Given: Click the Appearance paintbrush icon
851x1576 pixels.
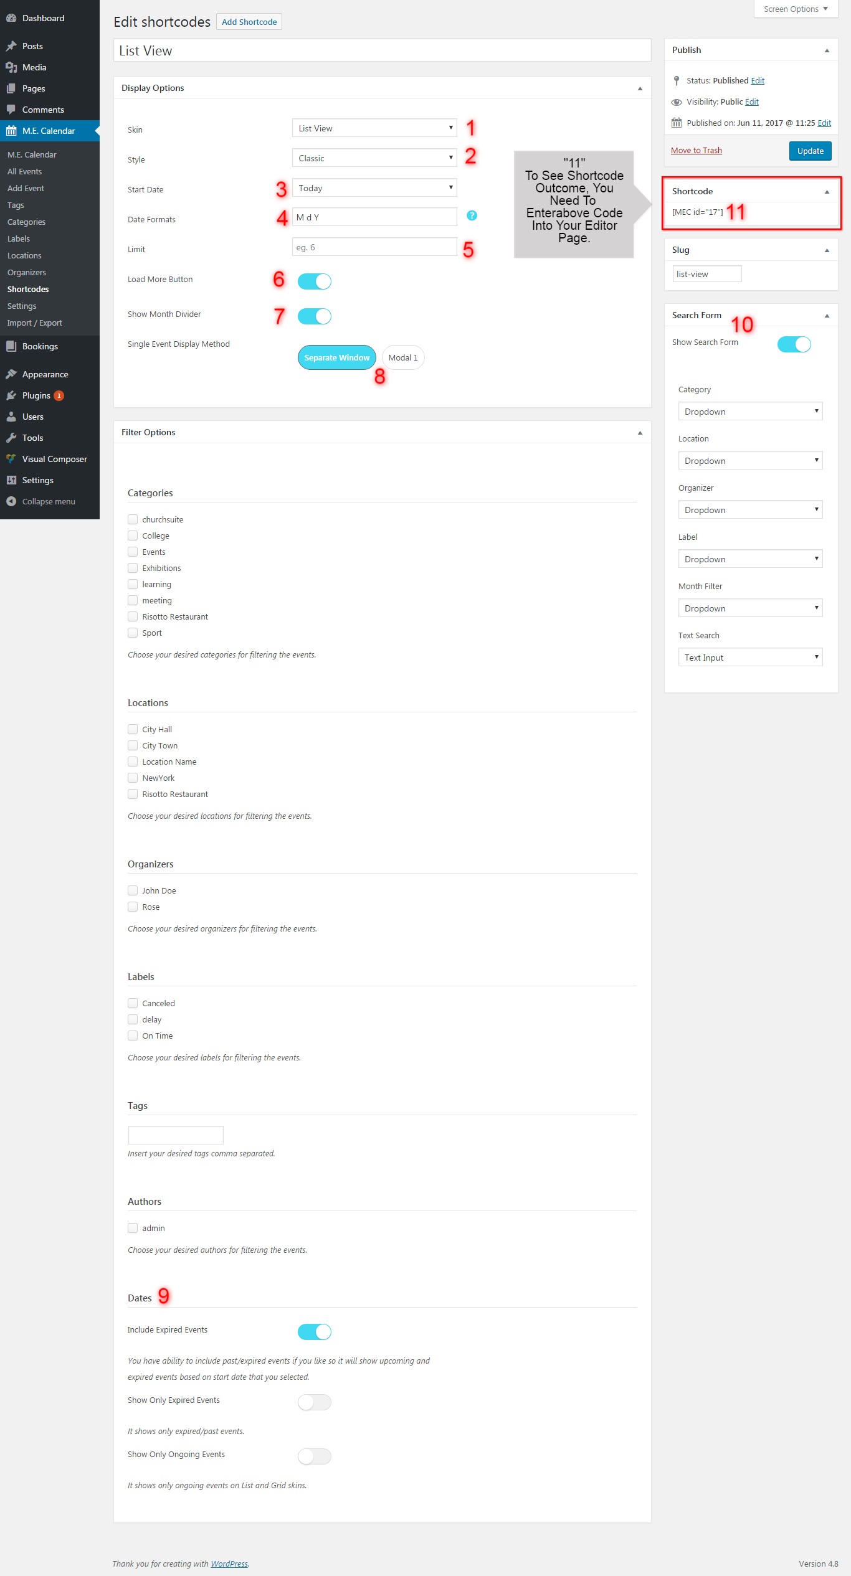Looking at the screenshot, I should 11,374.
